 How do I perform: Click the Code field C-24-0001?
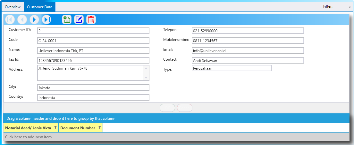(93, 41)
